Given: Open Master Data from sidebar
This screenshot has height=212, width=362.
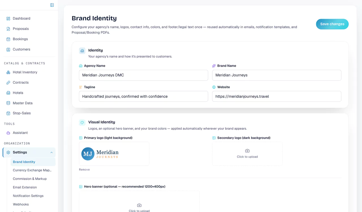Looking at the screenshot, I should tap(23, 103).
